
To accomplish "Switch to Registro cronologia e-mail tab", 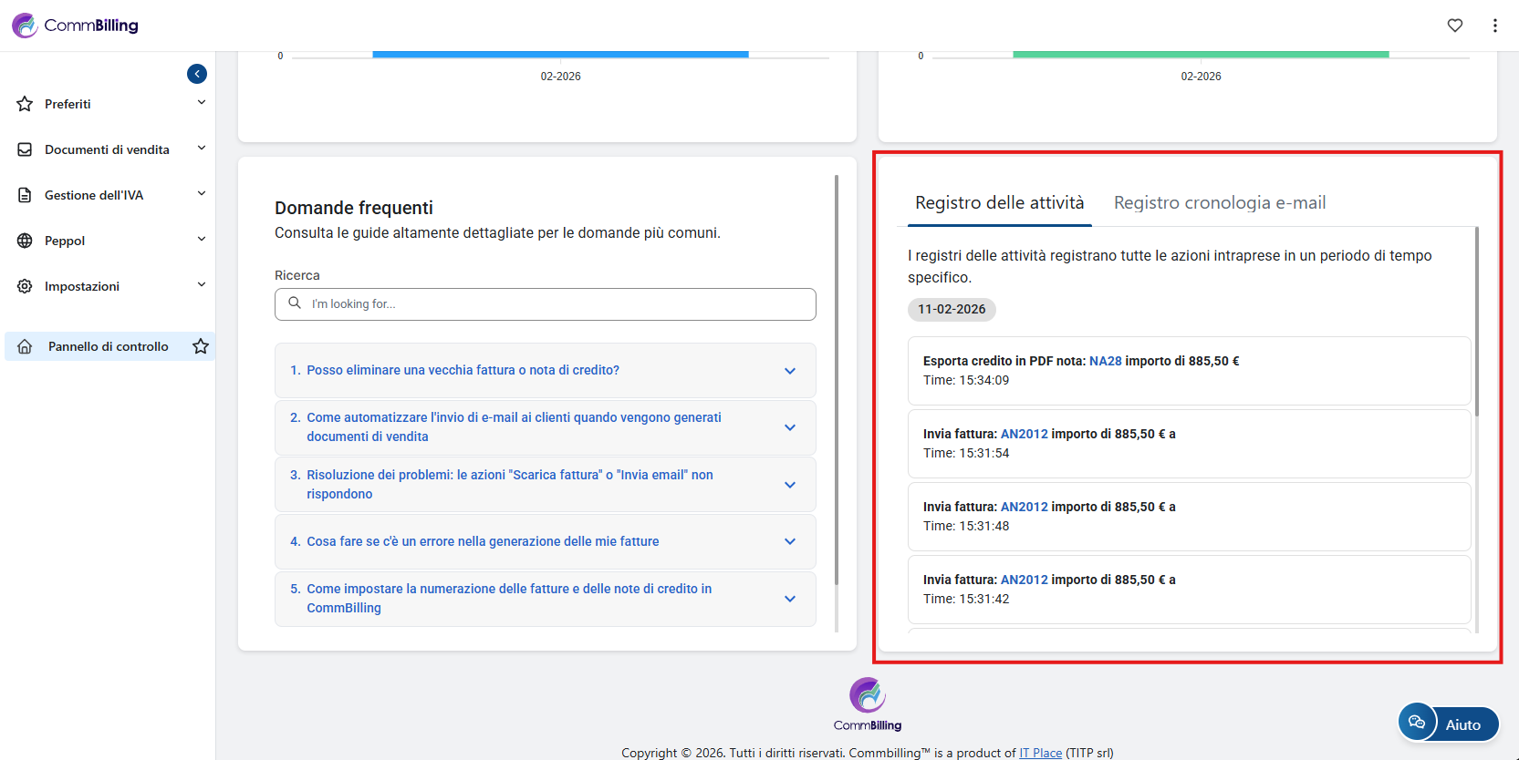I will (1220, 203).
